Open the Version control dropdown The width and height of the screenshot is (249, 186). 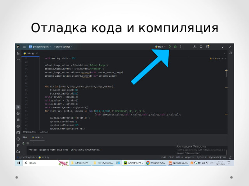point(63,46)
